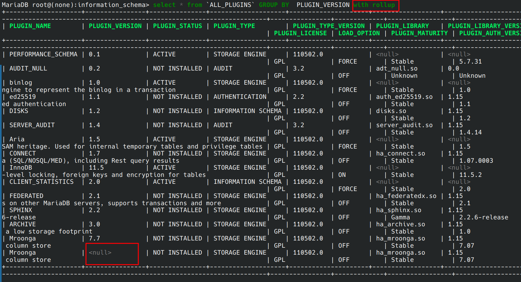Click the 2.2.6-release auth version value

(484, 217)
